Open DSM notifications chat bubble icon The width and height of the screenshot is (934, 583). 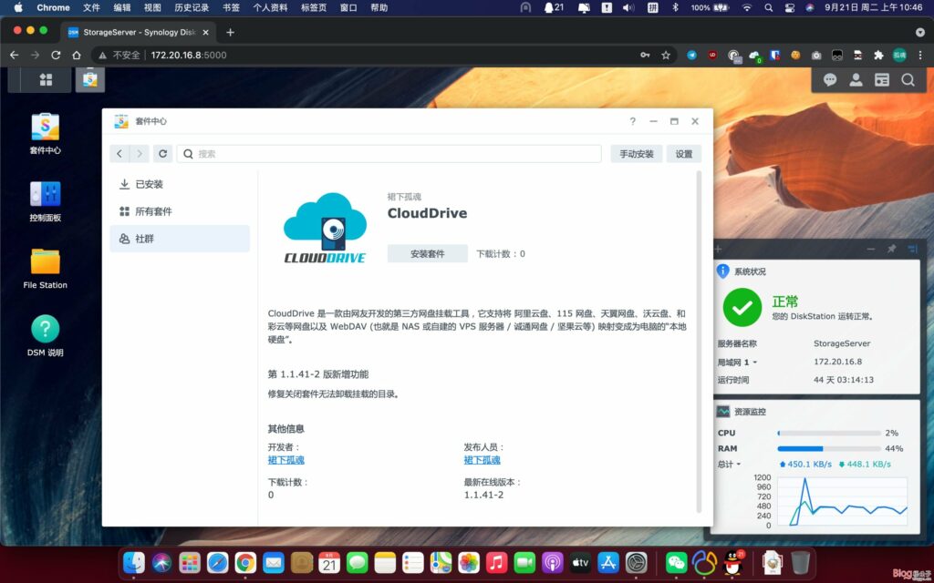point(830,80)
